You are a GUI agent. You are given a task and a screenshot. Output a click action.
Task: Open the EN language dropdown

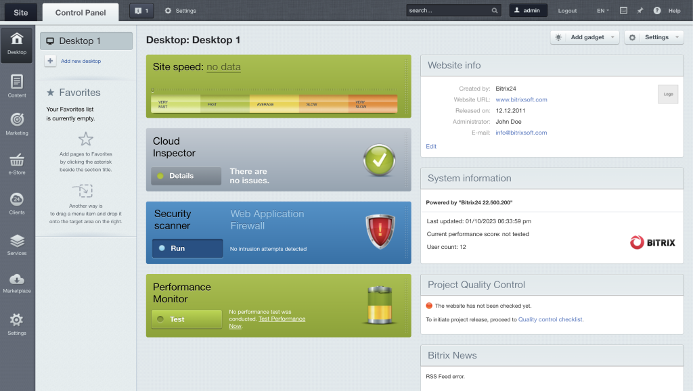point(603,11)
